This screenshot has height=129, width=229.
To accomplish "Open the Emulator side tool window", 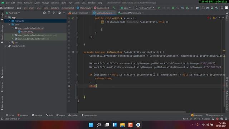I will click(227, 82).
